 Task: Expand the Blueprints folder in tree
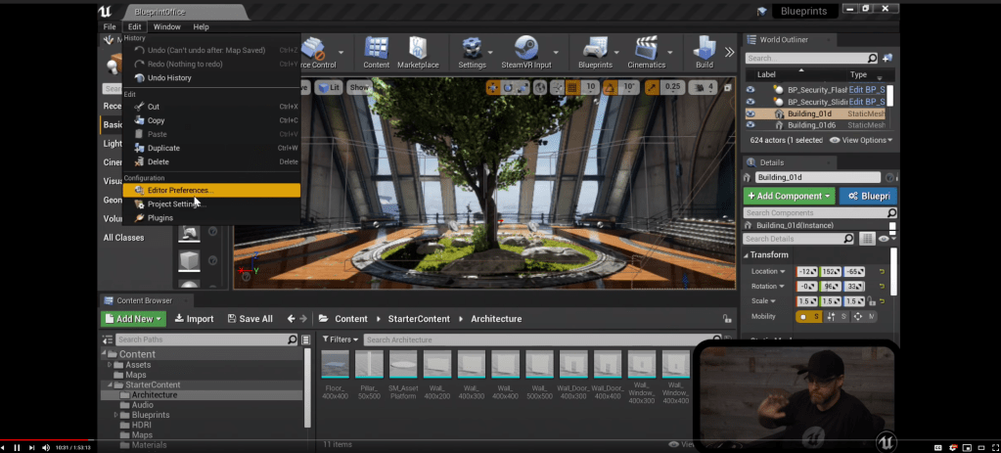(x=116, y=415)
